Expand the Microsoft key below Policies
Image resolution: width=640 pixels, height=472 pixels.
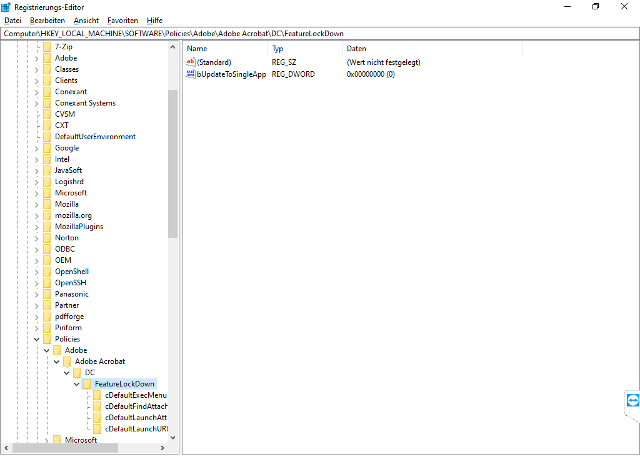[47, 440]
